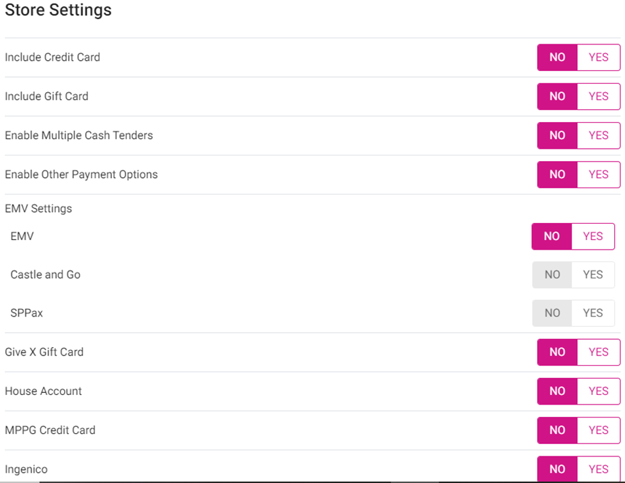
Task: Set Other Payment Options to NO
Action: (557, 175)
